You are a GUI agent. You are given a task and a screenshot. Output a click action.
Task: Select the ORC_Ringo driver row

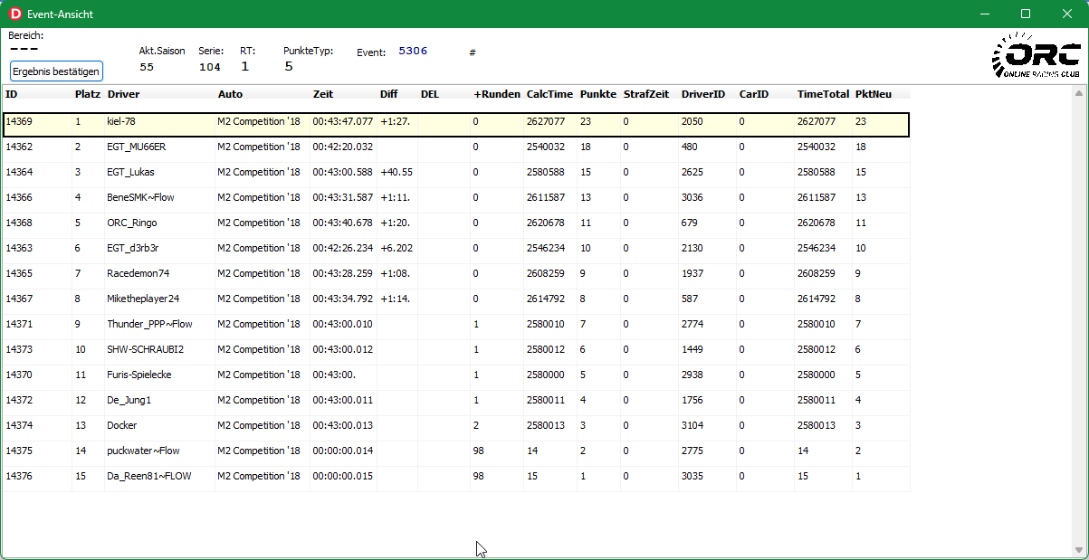pos(132,223)
